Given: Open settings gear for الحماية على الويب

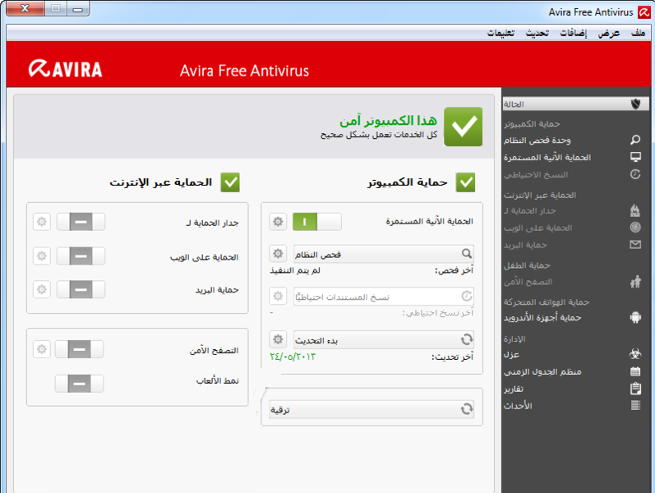Looking at the screenshot, I should [x=42, y=256].
